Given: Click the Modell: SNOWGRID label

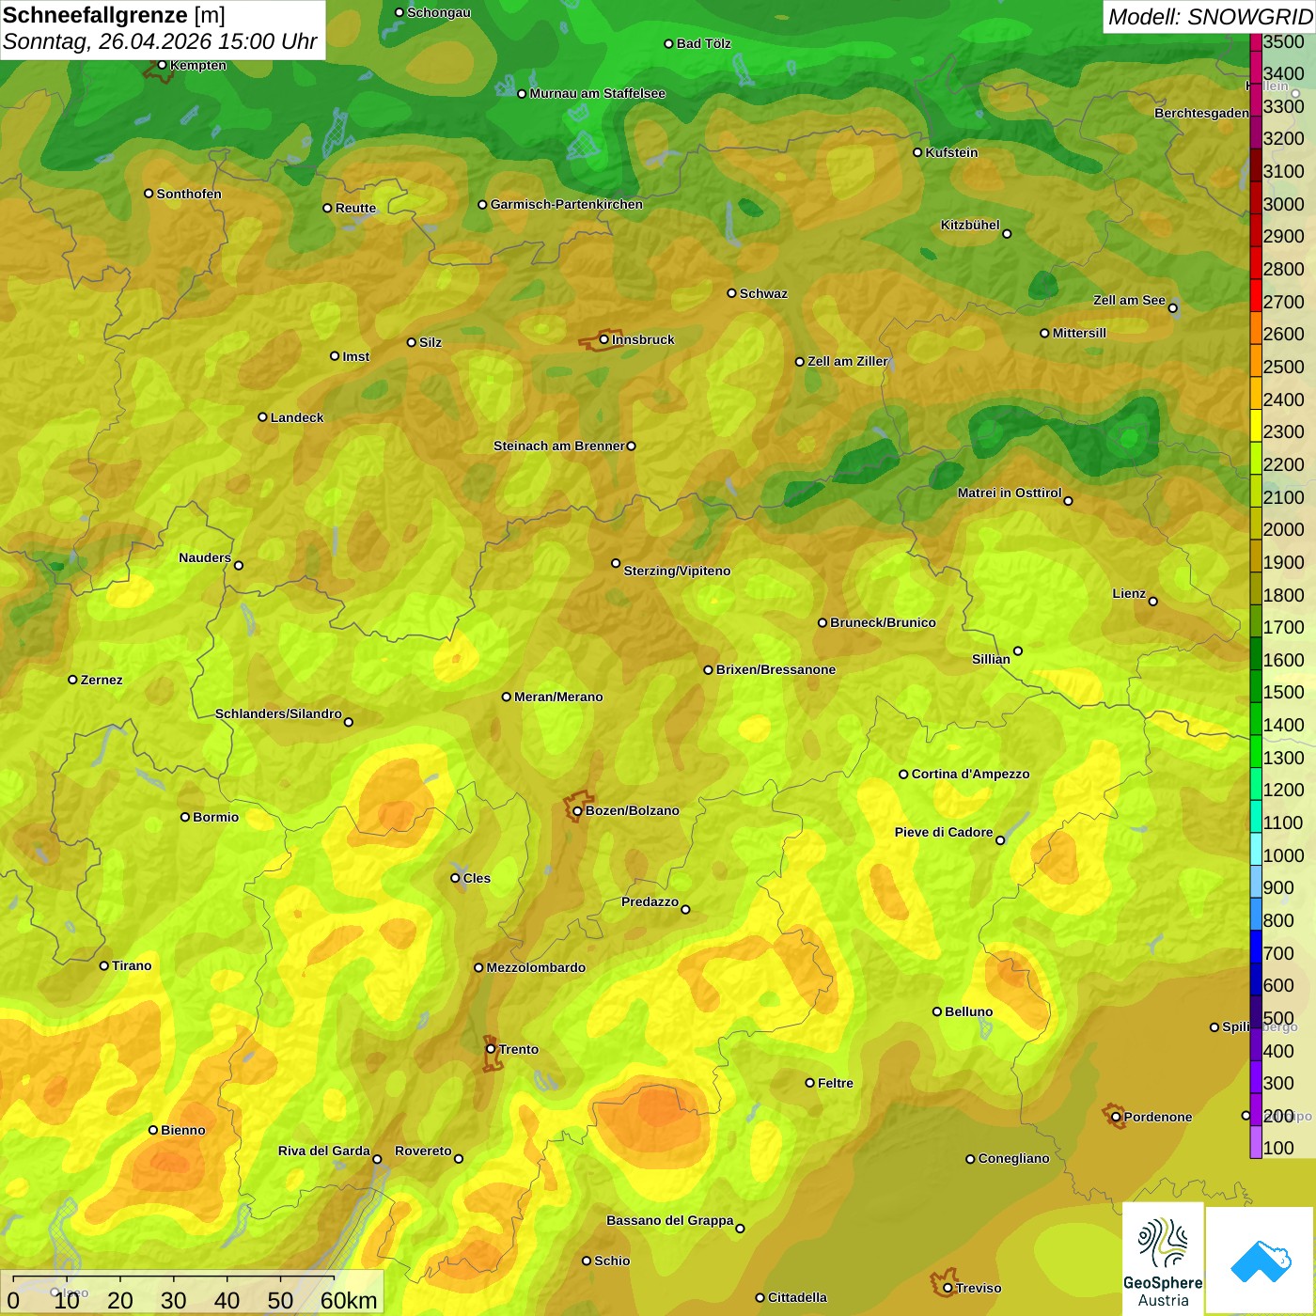Looking at the screenshot, I should pos(1210,17).
